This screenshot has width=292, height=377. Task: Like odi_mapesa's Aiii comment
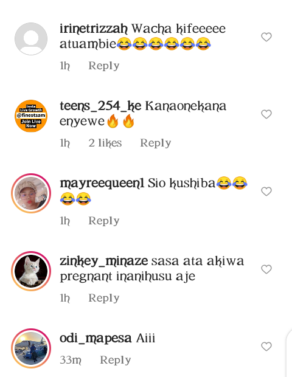pyautogui.click(x=266, y=347)
